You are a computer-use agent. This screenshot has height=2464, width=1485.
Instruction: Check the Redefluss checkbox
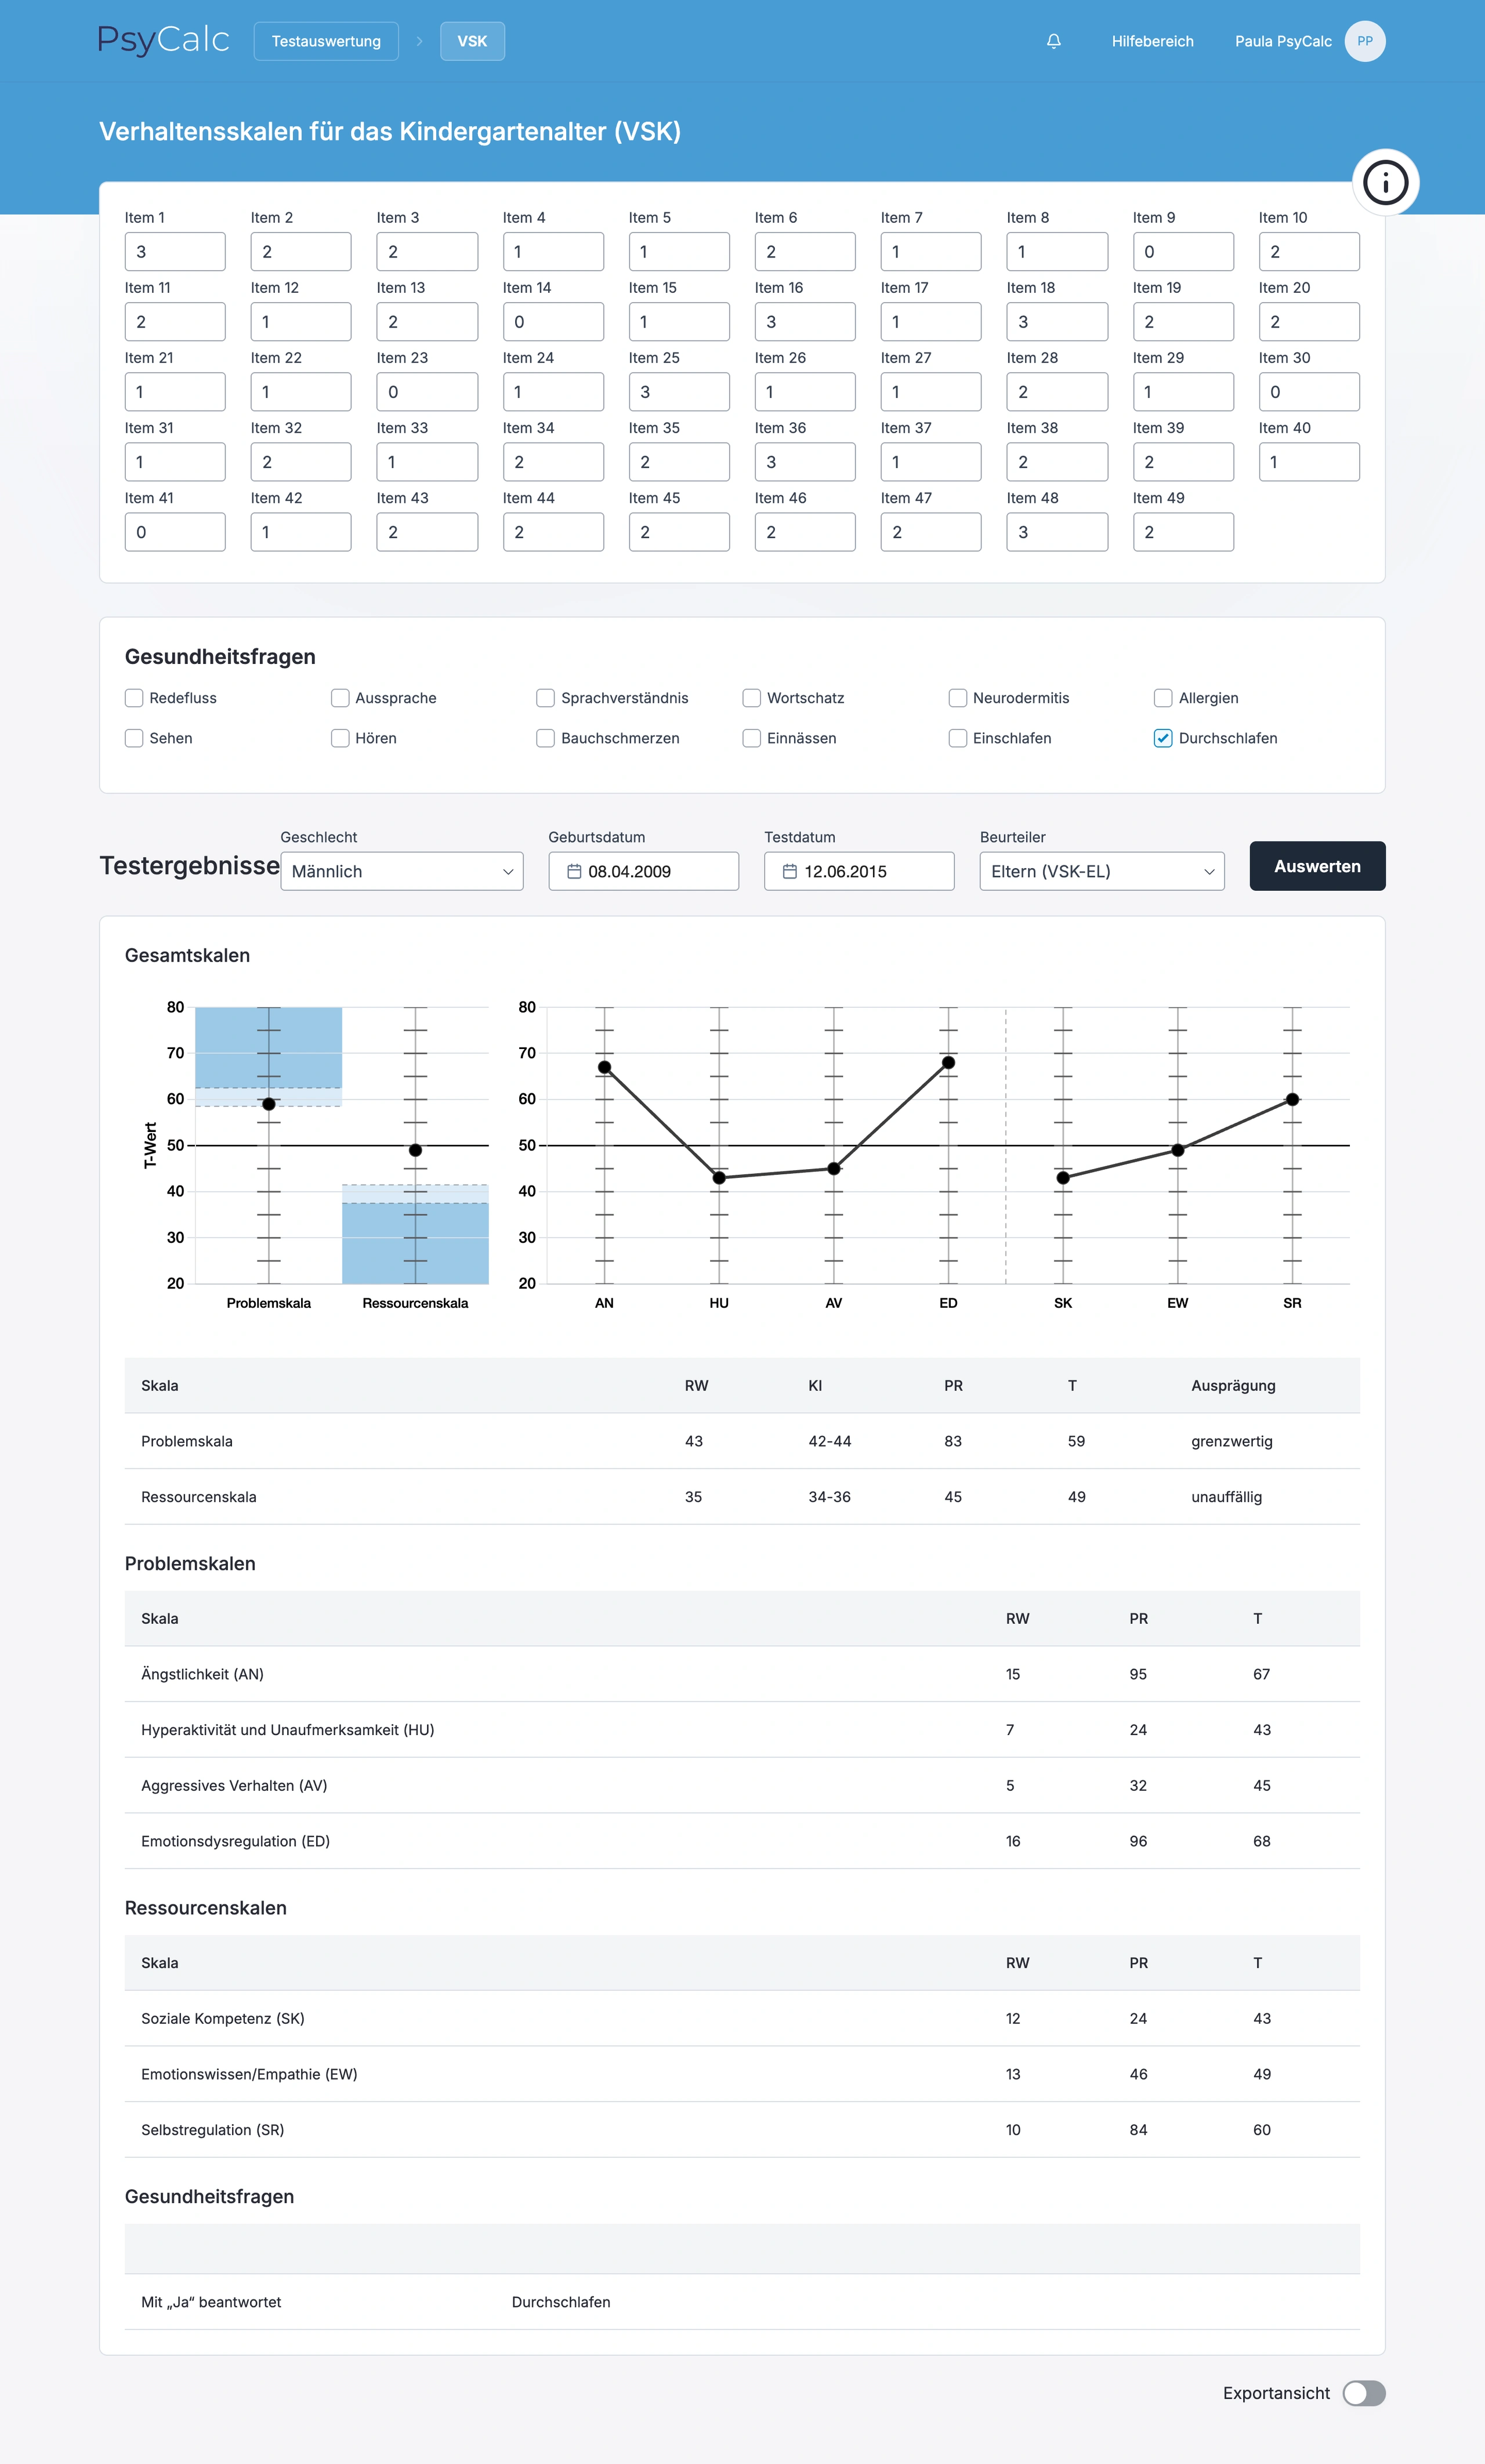pos(134,698)
